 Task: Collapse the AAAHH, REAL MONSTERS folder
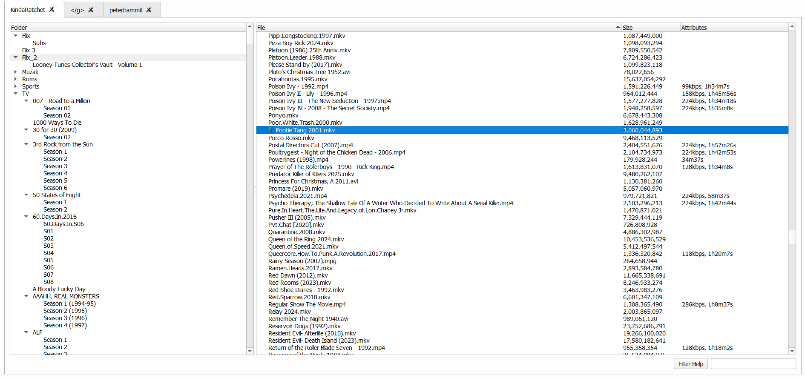click(x=26, y=296)
